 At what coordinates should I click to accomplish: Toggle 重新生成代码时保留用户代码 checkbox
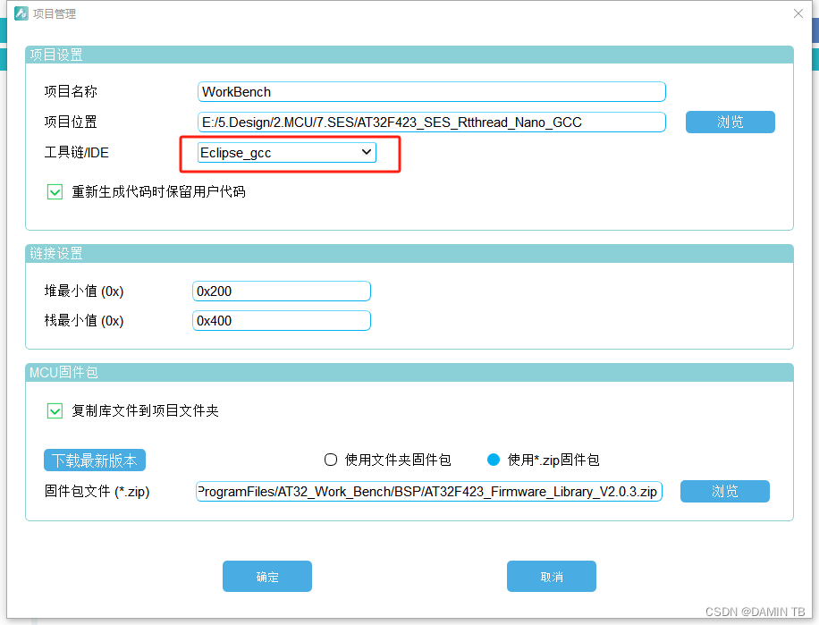tap(55, 191)
